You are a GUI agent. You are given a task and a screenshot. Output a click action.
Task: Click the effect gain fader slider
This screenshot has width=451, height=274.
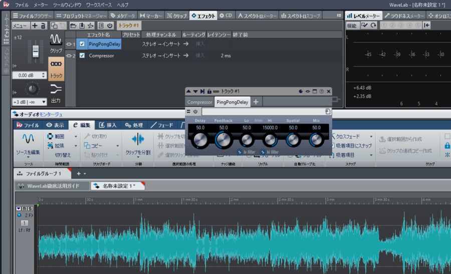tap(36, 52)
